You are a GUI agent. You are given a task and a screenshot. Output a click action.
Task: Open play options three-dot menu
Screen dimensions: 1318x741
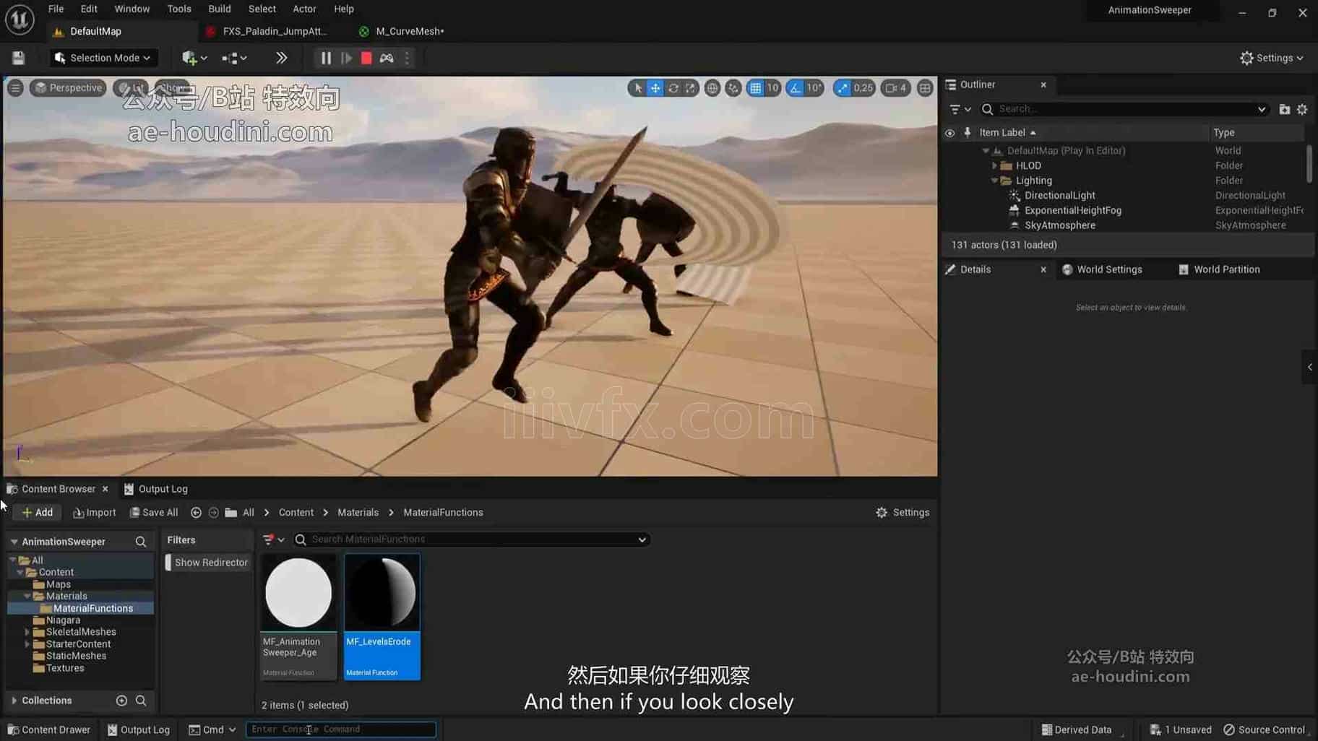pos(407,58)
